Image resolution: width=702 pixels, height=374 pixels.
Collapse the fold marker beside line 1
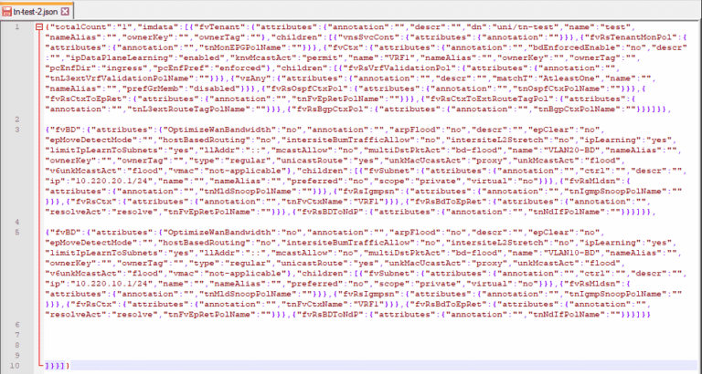39,27
